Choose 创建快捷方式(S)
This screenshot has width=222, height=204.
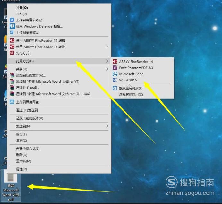[59, 149]
